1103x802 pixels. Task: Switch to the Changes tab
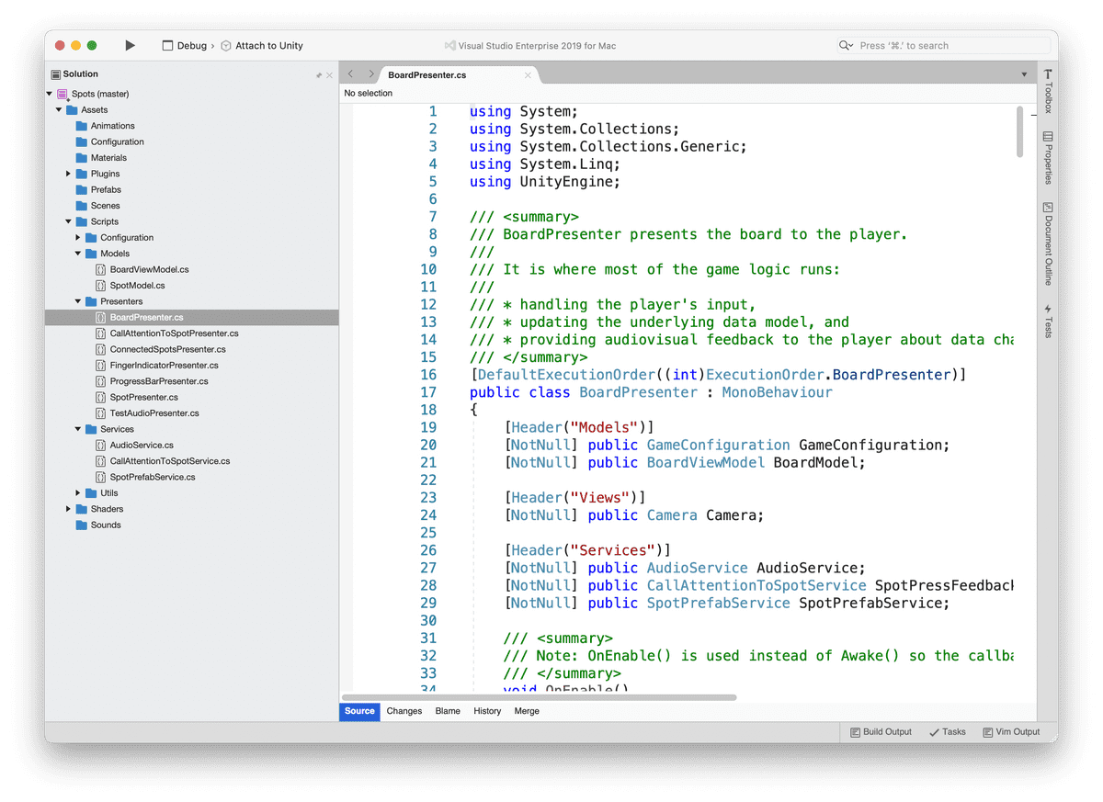coord(404,711)
